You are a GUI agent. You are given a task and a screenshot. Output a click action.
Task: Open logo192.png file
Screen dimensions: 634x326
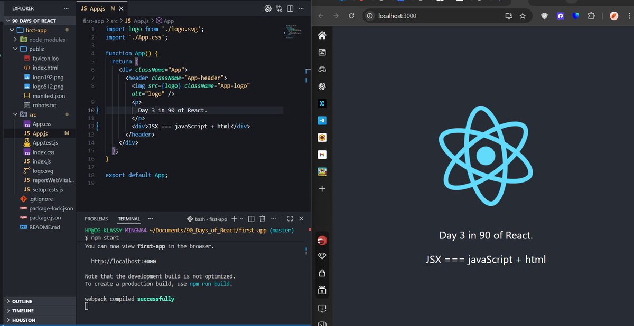(48, 77)
